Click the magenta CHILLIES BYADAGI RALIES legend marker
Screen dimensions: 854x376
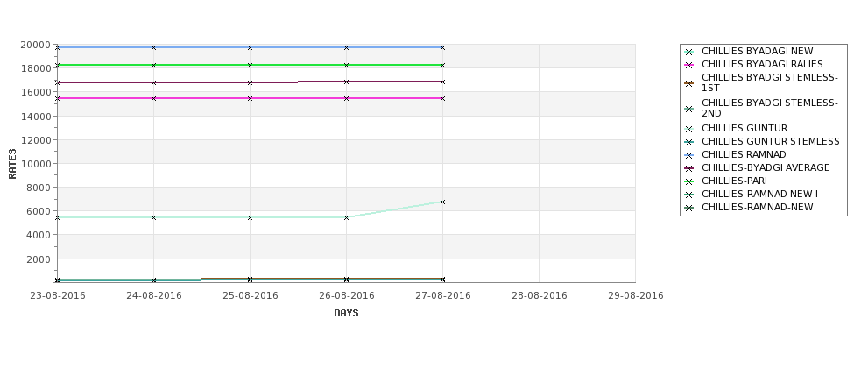tap(689, 65)
